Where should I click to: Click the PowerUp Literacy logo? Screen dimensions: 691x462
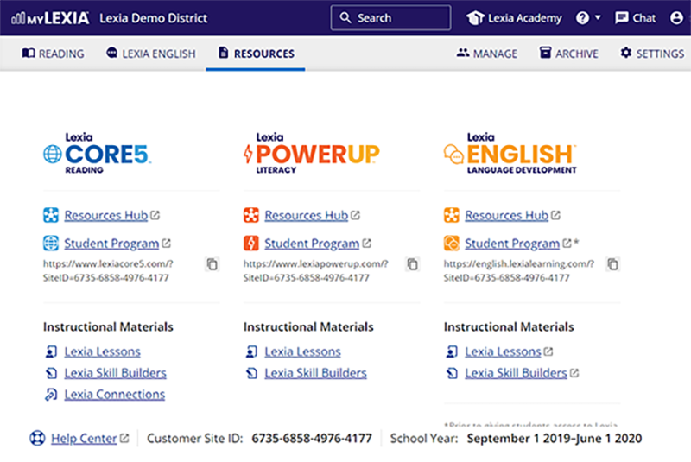tap(311, 153)
